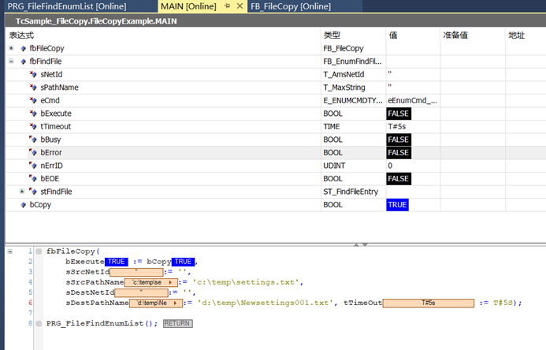Expand the fbFileCopy variable node
546x350 pixels.
click(x=11, y=48)
